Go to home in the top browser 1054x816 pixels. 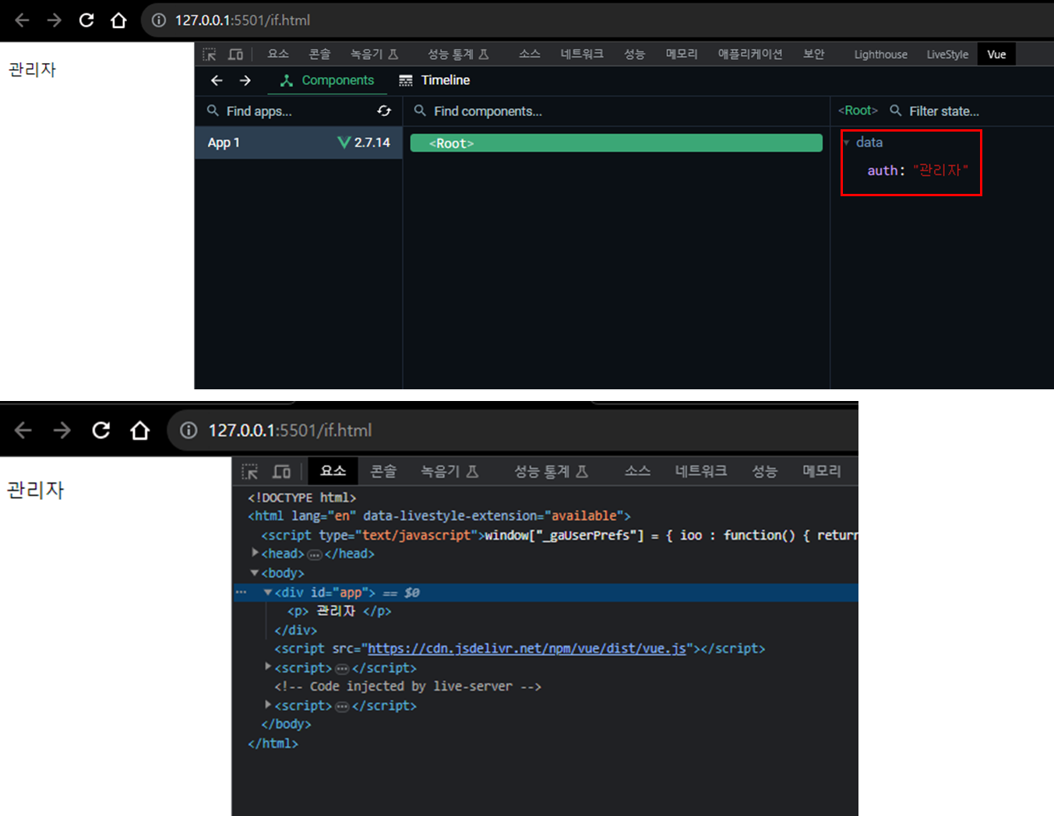pos(118,20)
